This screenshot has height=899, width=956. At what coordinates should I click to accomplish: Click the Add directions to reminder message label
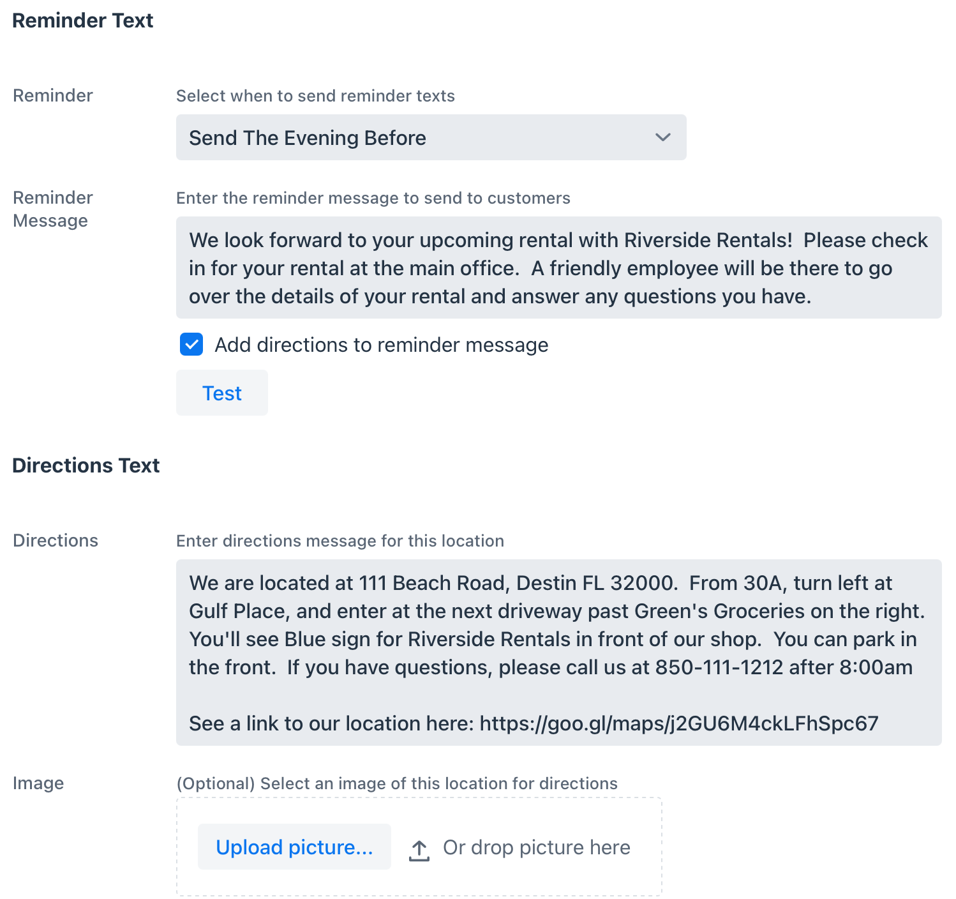382,345
